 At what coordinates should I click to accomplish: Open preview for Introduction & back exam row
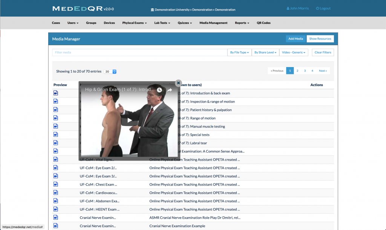(x=56, y=93)
